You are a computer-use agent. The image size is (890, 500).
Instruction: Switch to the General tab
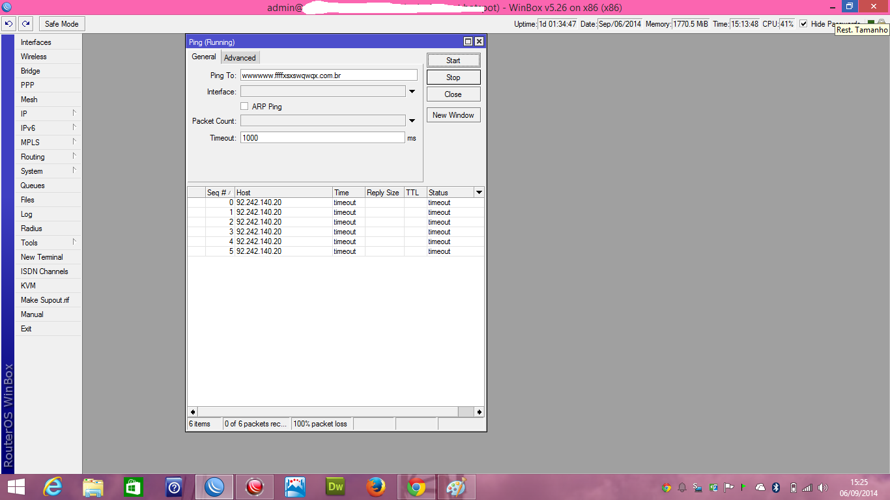pos(204,57)
